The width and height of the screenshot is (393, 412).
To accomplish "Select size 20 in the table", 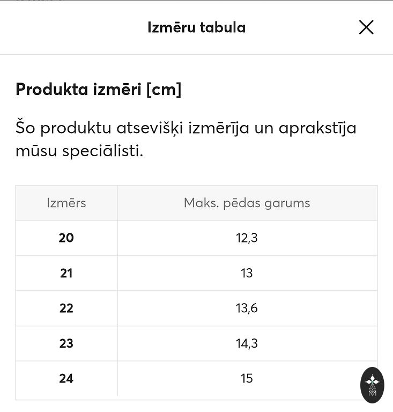I will pyautogui.click(x=66, y=238).
